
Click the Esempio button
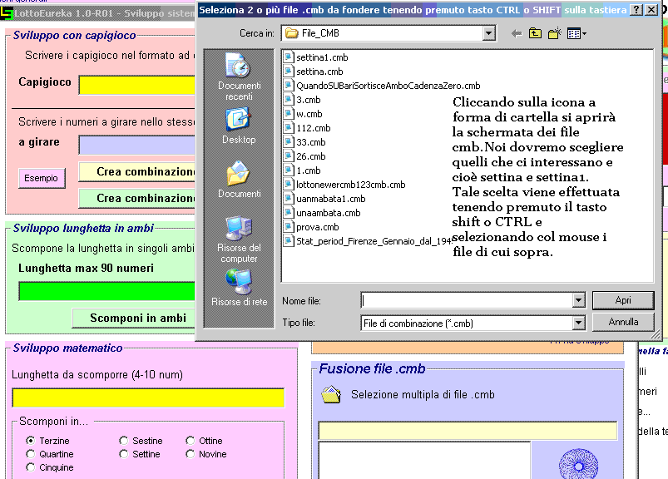click(42, 178)
